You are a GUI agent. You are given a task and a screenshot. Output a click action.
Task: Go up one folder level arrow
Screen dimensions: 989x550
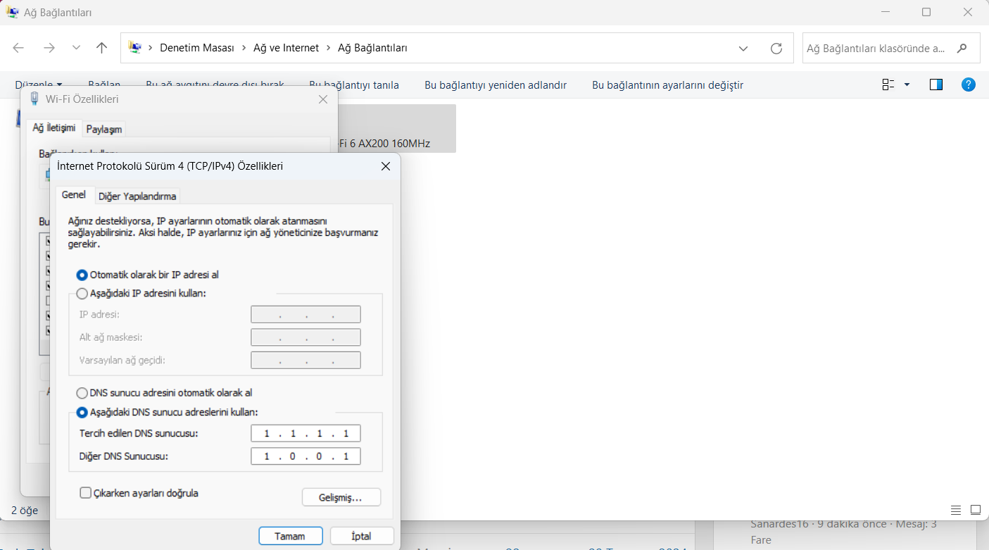click(x=102, y=48)
